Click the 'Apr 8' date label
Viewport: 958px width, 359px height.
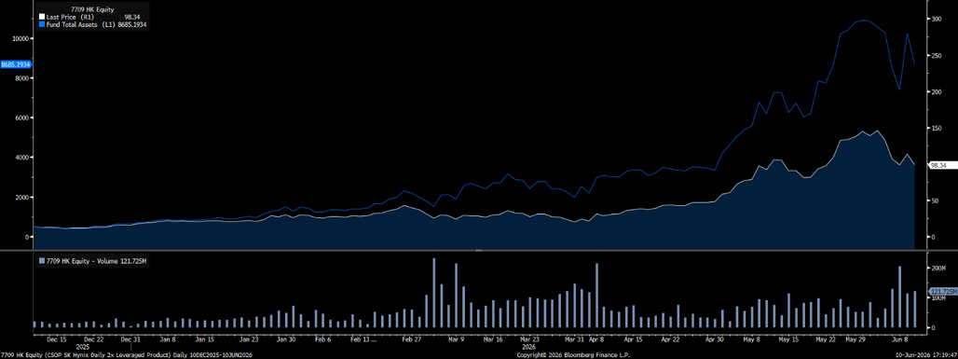click(x=596, y=338)
